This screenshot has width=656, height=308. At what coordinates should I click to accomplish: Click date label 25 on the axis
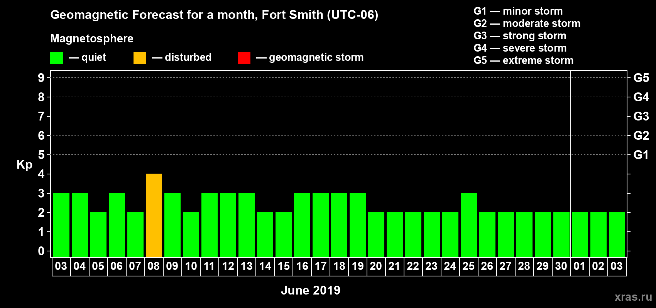468,266
